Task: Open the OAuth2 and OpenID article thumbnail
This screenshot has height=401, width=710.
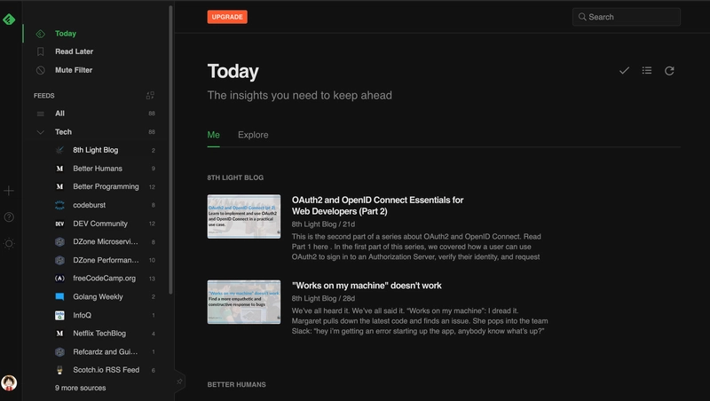Action: (243, 216)
